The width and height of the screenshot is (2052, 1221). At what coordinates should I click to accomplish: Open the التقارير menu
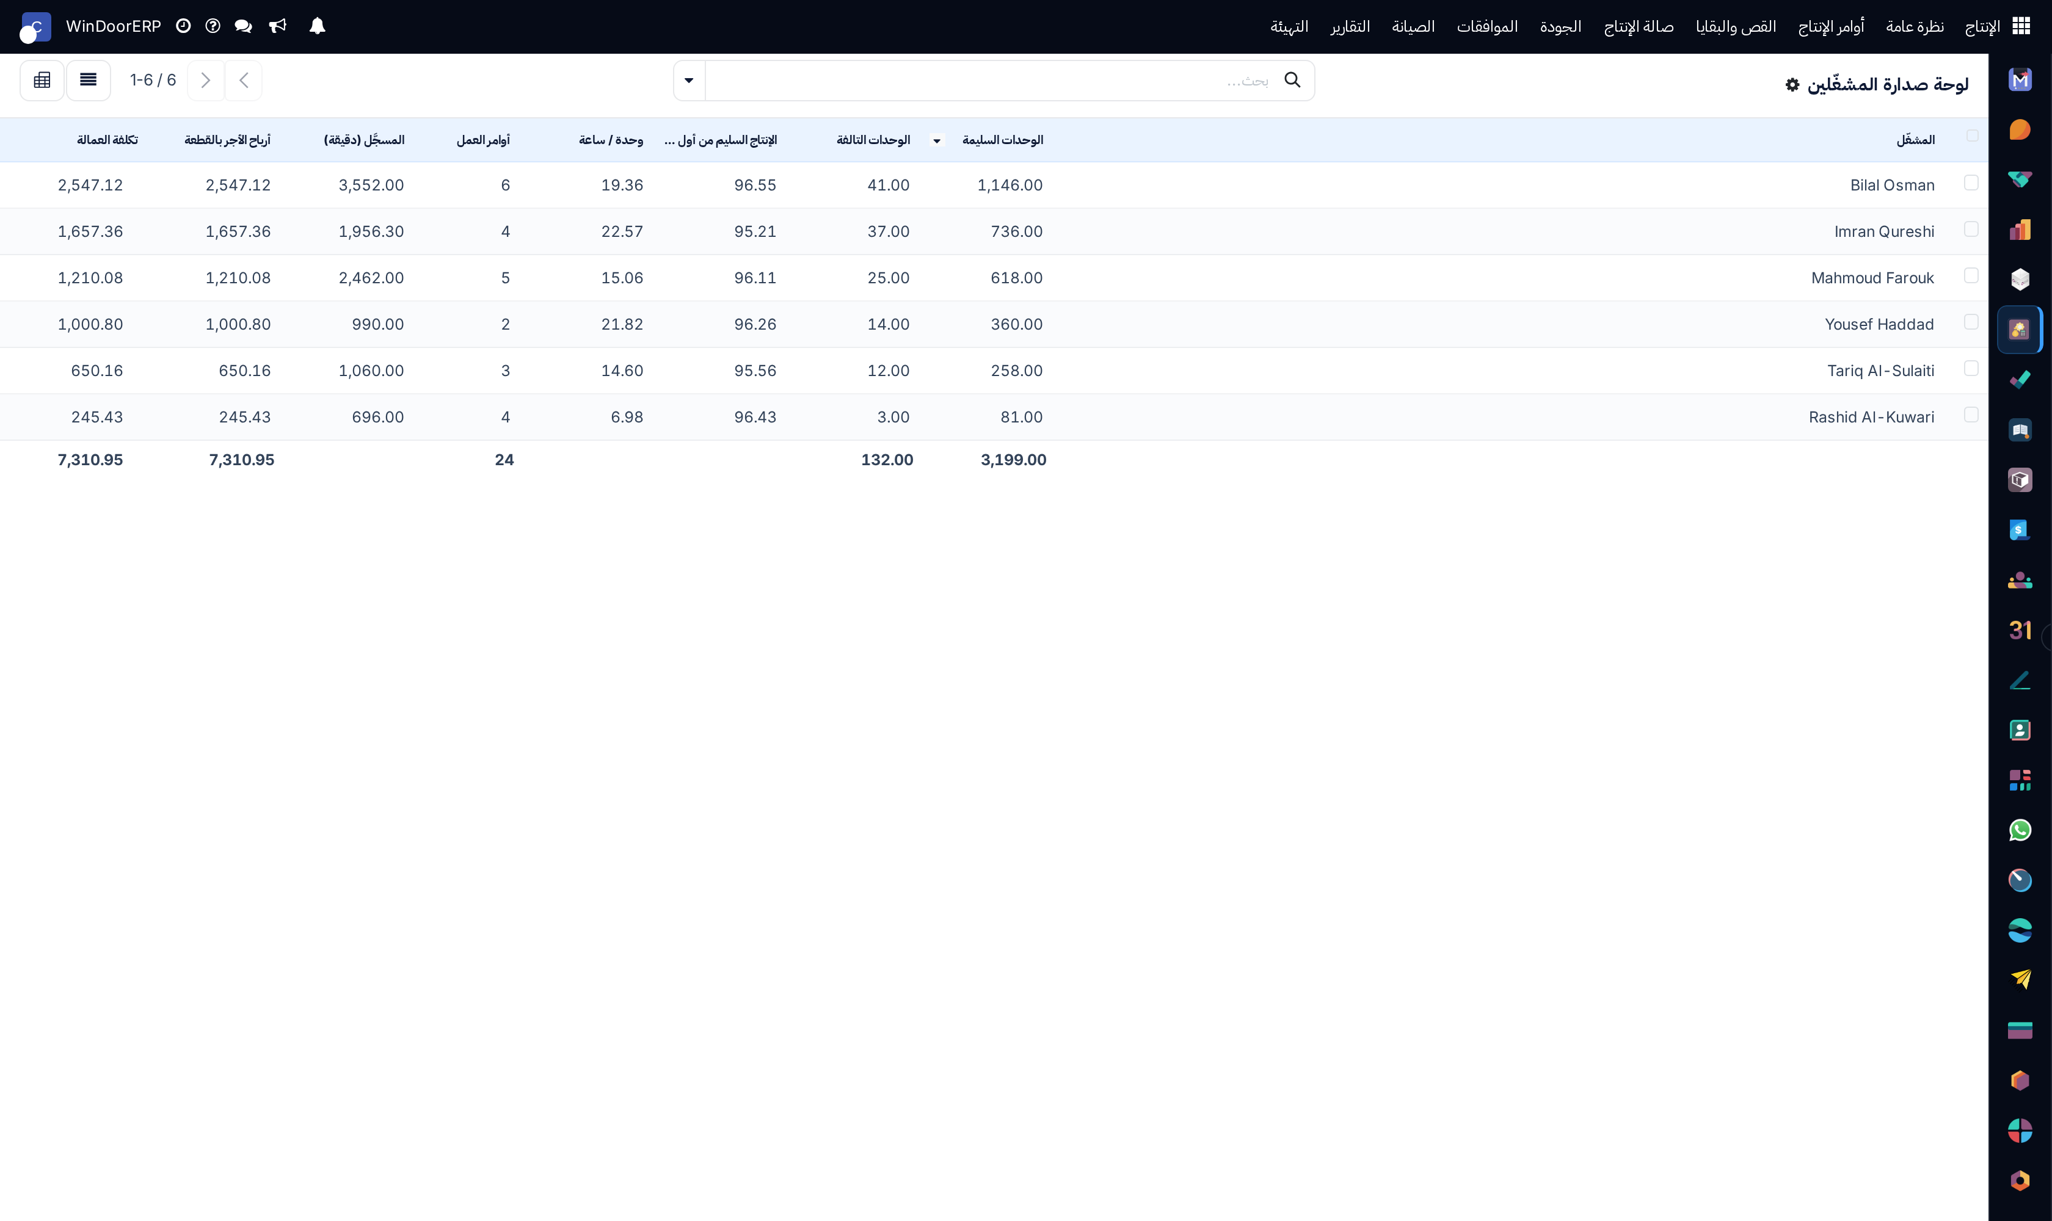coord(1350,26)
